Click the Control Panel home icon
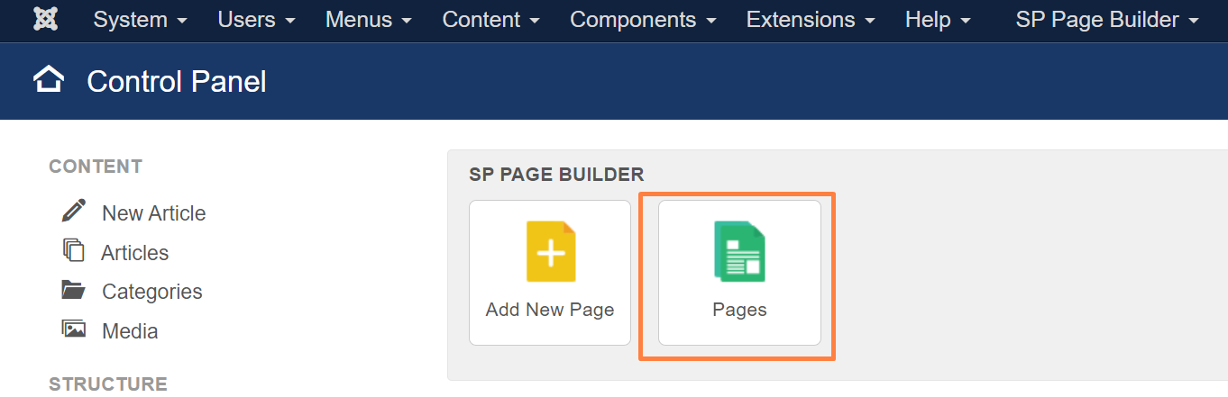1228x397 pixels. click(x=49, y=81)
